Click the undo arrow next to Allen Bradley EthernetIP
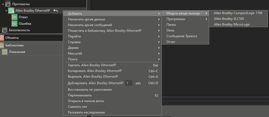This screenshot has width=269, height=117. (56, 11)
